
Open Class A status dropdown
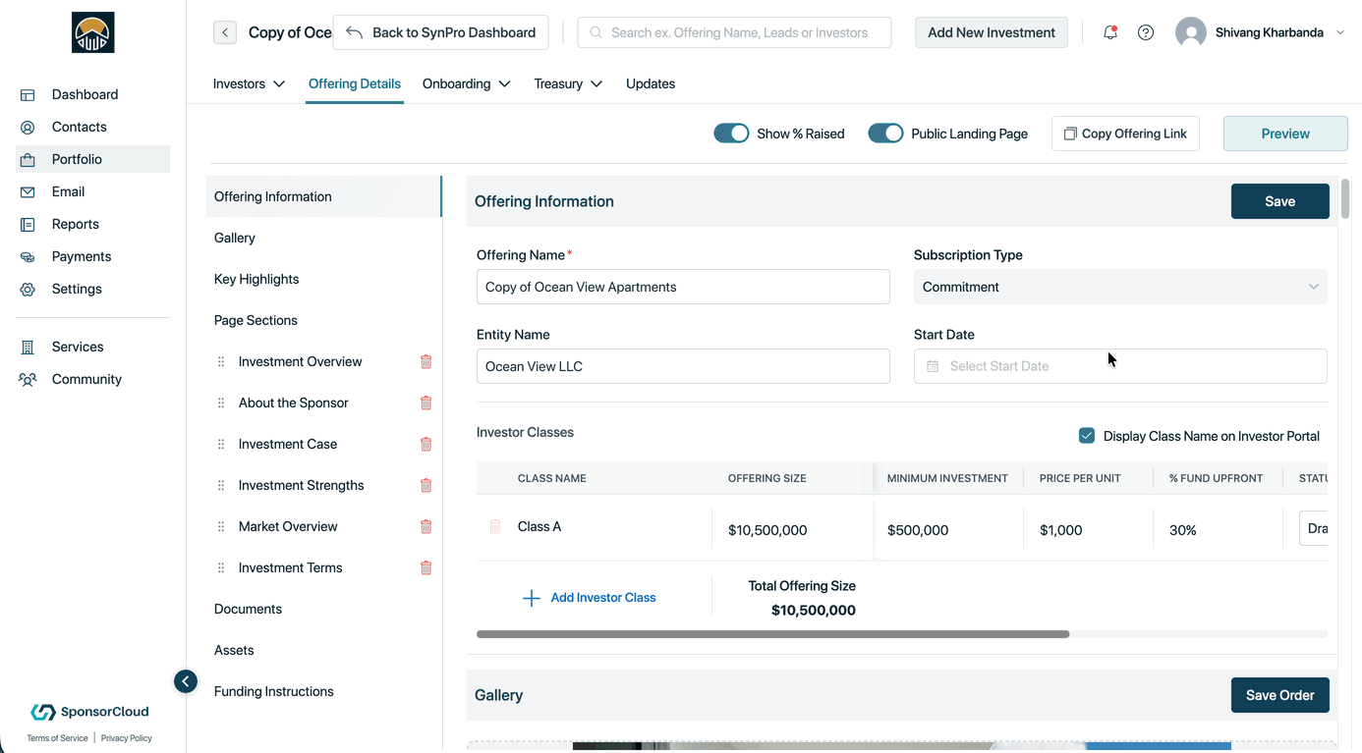(x=1313, y=528)
